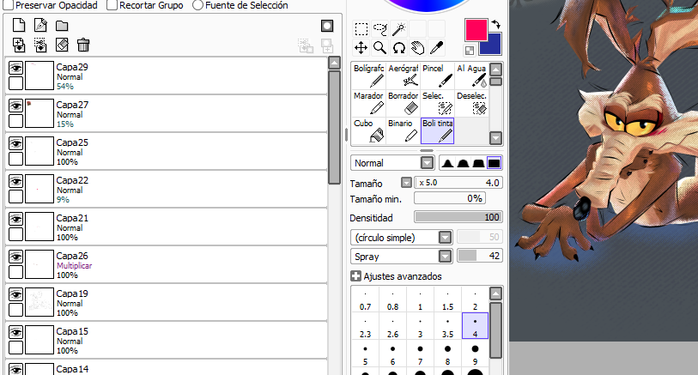Viewport: 698px width, 375px height.
Task: Select the magic wand tool
Action: tap(398, 29)
